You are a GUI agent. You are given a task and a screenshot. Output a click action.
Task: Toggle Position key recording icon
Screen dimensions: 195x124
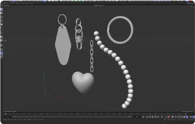coord(176,117)
